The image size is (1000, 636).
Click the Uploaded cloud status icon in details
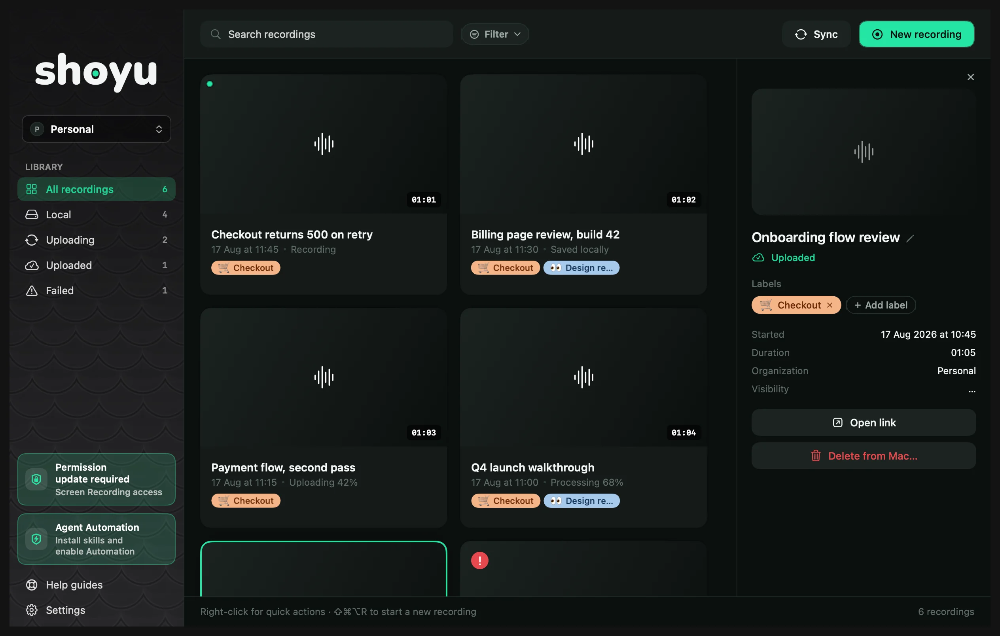[758, 258]
